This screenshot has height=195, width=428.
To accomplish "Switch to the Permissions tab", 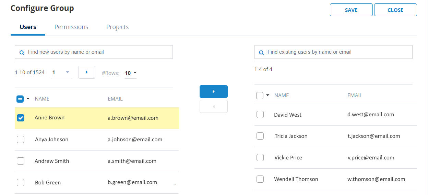I will pos(71,27).
